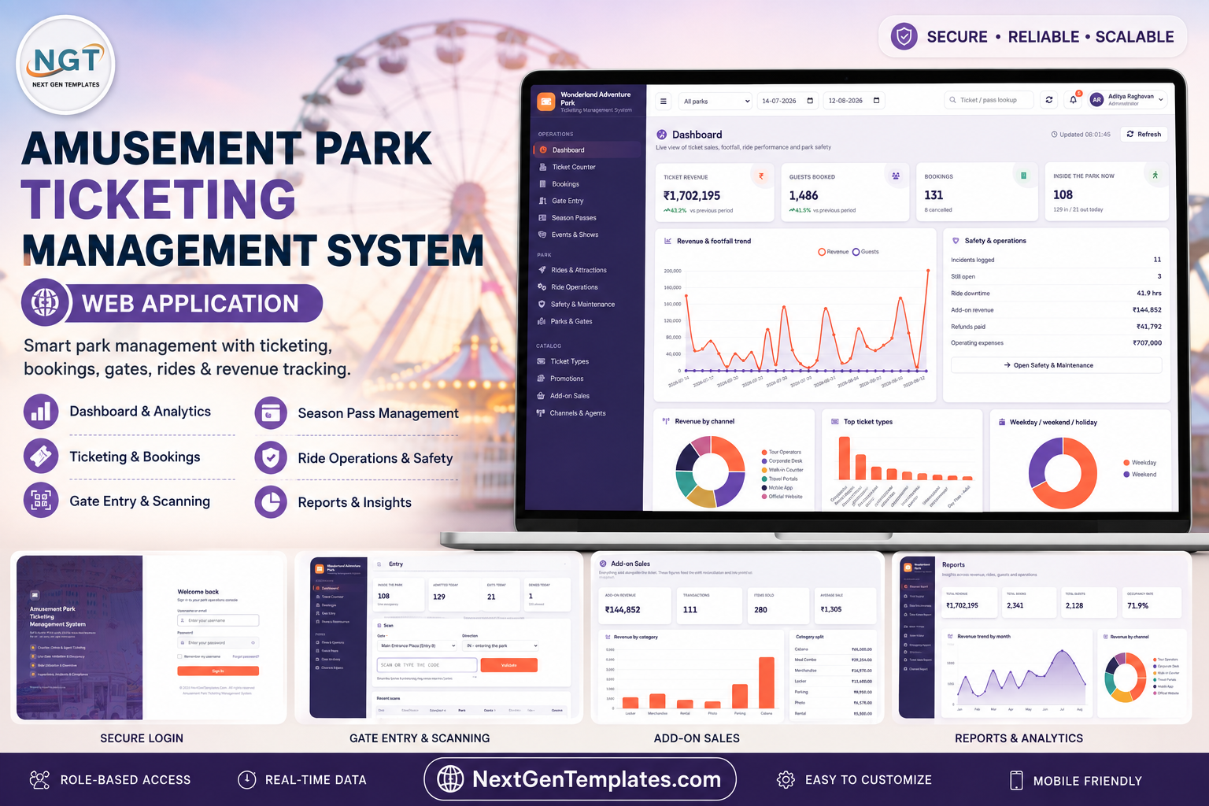Select Dashboard in the sidebar
Screen dimensions: 1209x806
[589, 150]
